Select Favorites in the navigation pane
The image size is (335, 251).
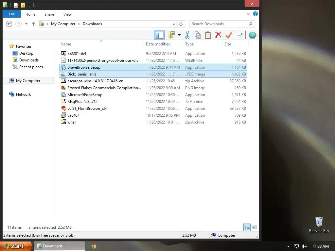click(20, 46)
